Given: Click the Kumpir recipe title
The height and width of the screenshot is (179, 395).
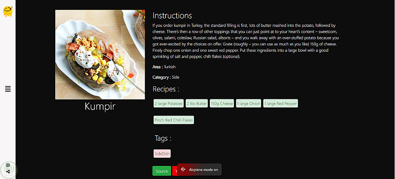Looking at the screenshot, I should tap(100, 106).
